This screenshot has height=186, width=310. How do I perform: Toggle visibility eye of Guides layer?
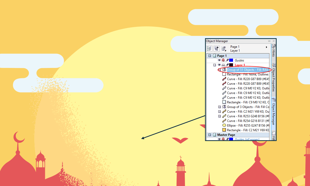(219, 60)
